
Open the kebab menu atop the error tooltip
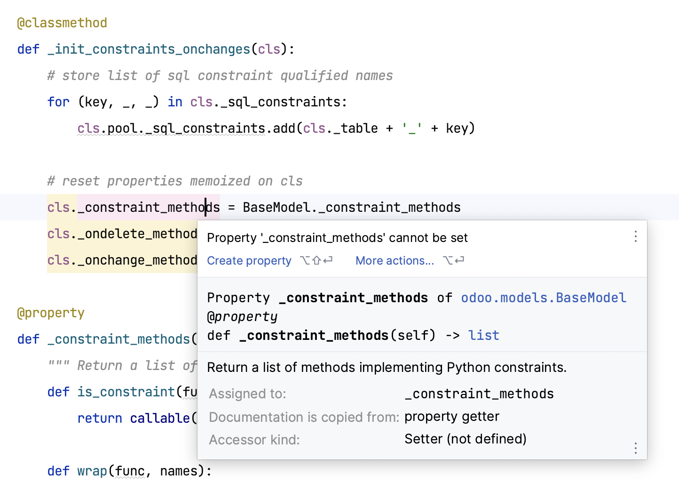pos(635,236)
